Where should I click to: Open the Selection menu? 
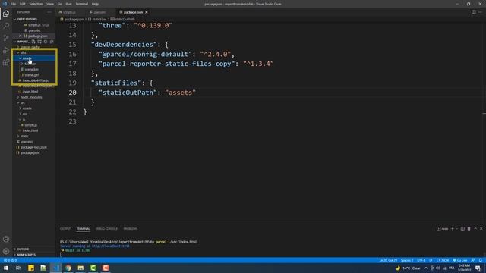point(36,4)
